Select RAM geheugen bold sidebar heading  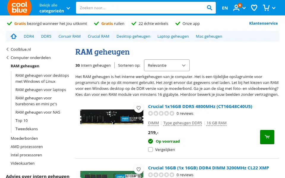click(25, 66)
